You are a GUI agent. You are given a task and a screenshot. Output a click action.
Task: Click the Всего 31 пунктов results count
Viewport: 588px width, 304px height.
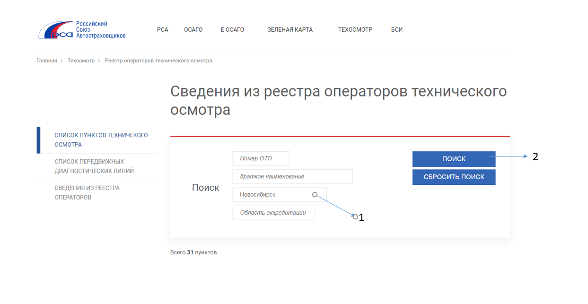click(193, 252)
